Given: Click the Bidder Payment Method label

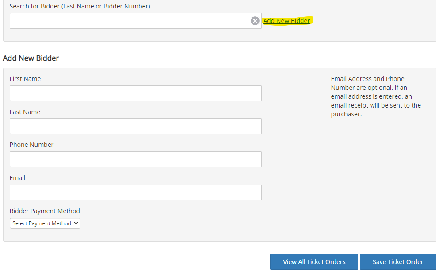Looking at the screenshot, I should 44,211.
